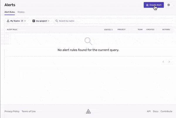Viewport: 176px width, 118px height.
Task: Open the Privacy Policy link
Action: [12, 111]
